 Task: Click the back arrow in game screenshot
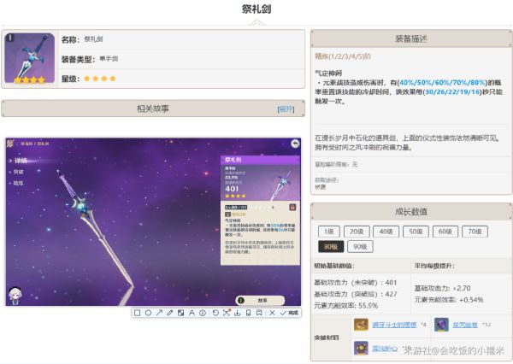[x=295, y=144]
